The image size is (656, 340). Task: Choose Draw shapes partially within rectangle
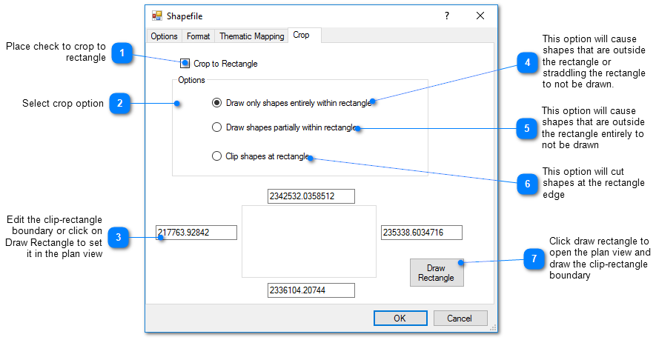pyautogui.click(x=216, y=127)
